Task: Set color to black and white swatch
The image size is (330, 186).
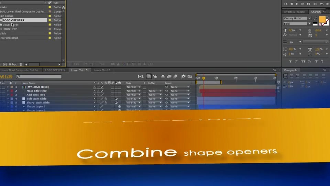Action: pyautogui.click(x=315, y=24)
